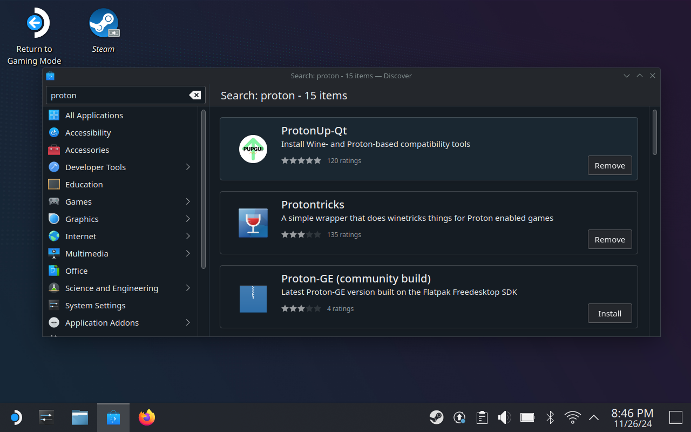691x432 pixels.
Task: Clear the proton search text
Action: [x=195, y=95]
